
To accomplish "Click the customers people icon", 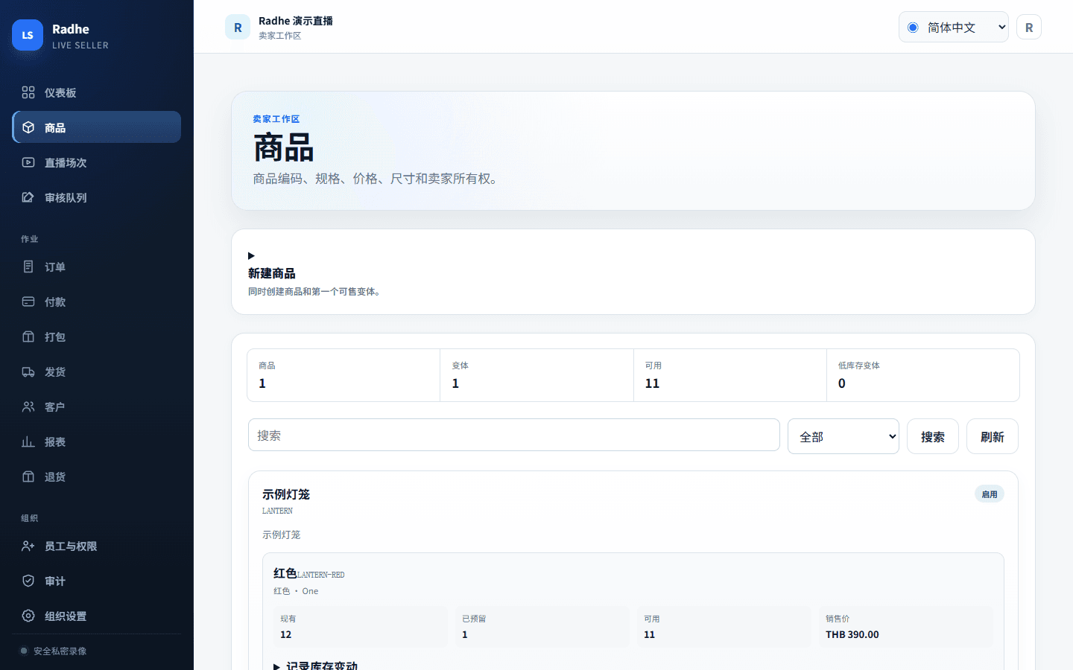I will [x=28, y=406].
